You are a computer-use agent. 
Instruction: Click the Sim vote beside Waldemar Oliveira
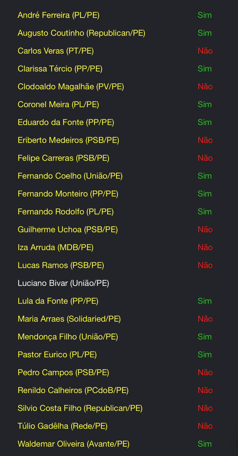[205, 444]
